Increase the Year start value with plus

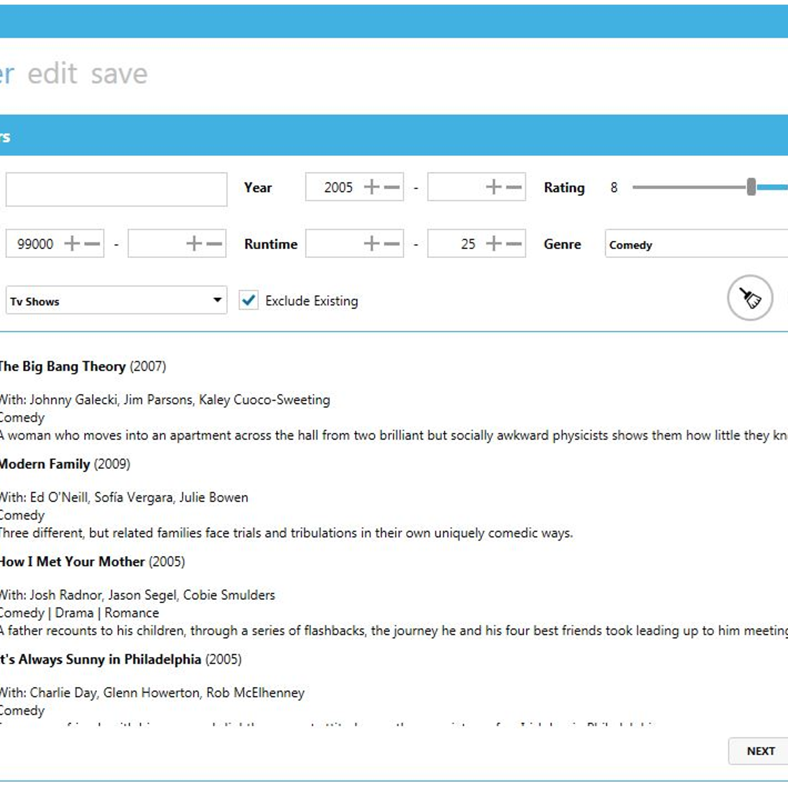pos(372,187)
